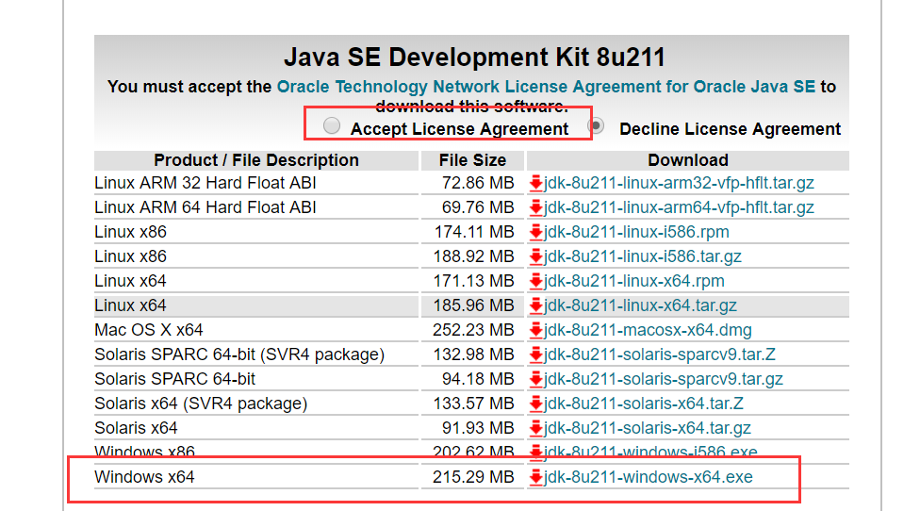
Task: Open the Oracle Technology Network License Agreement link
Action: 546,87
